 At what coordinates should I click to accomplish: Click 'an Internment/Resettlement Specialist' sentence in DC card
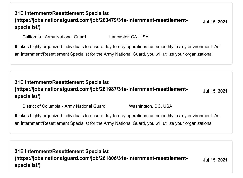point(114,123)
